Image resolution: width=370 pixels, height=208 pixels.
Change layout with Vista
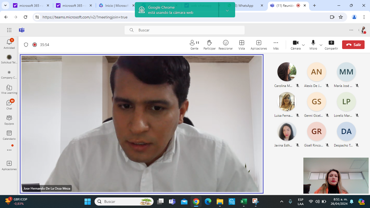pyautogui.click(x=242, y=45)
